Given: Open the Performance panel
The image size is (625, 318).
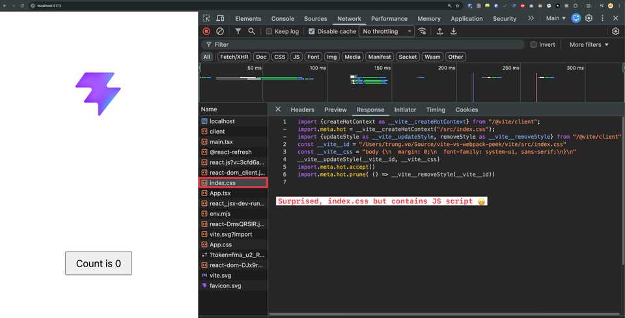Looking at the screenshot, I should pyautogui.click(x=389, y=18).
